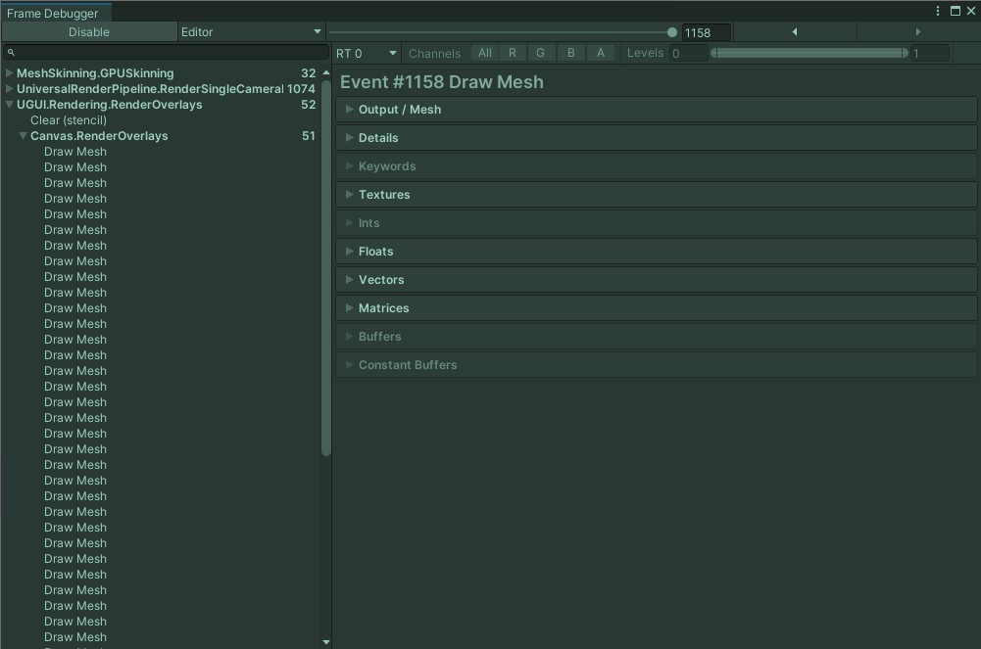Toggle the All channels button
The height and width of the screenshot is (649, 981).
485,53
